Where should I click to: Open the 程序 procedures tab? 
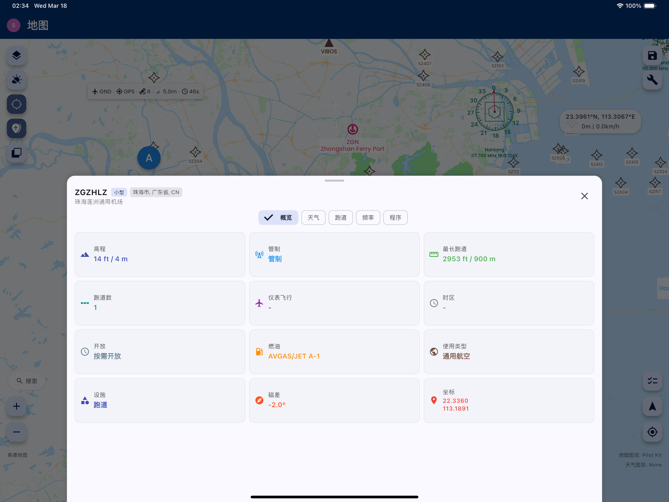[395, 218]
